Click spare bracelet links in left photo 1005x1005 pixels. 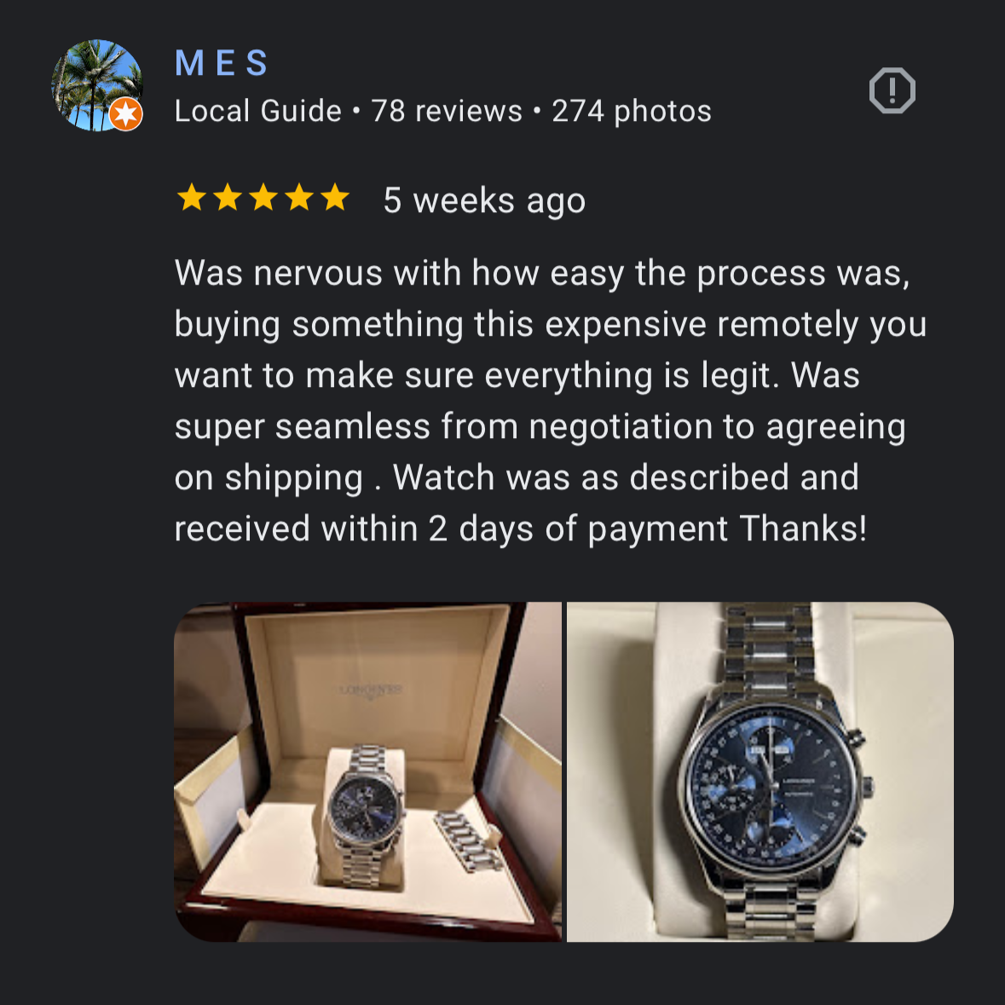click(467, 841)
